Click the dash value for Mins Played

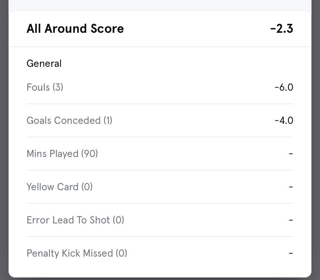291,154
